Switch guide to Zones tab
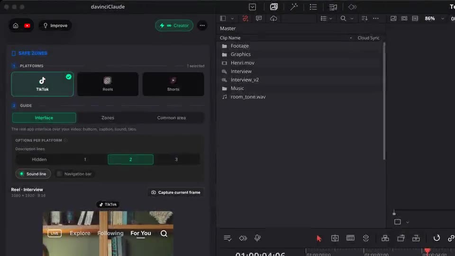 [x=108, y=118]
